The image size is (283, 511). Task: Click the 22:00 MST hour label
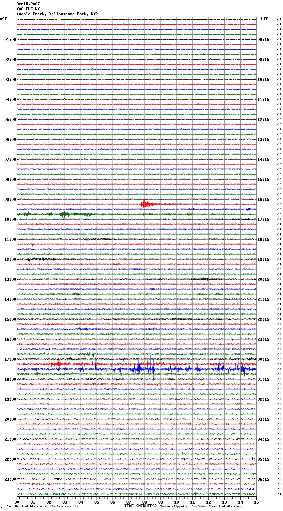tap(10, 459)
